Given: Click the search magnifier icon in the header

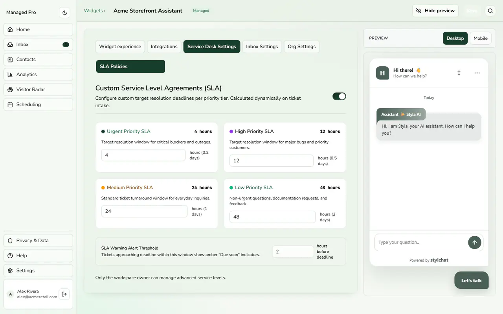Looking at the screenshot, I should click(x=490, y=11).
